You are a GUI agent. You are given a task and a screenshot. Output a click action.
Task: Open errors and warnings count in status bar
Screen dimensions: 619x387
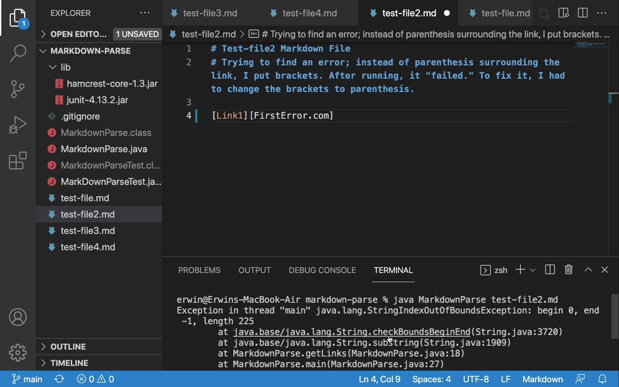pos(95,379)
